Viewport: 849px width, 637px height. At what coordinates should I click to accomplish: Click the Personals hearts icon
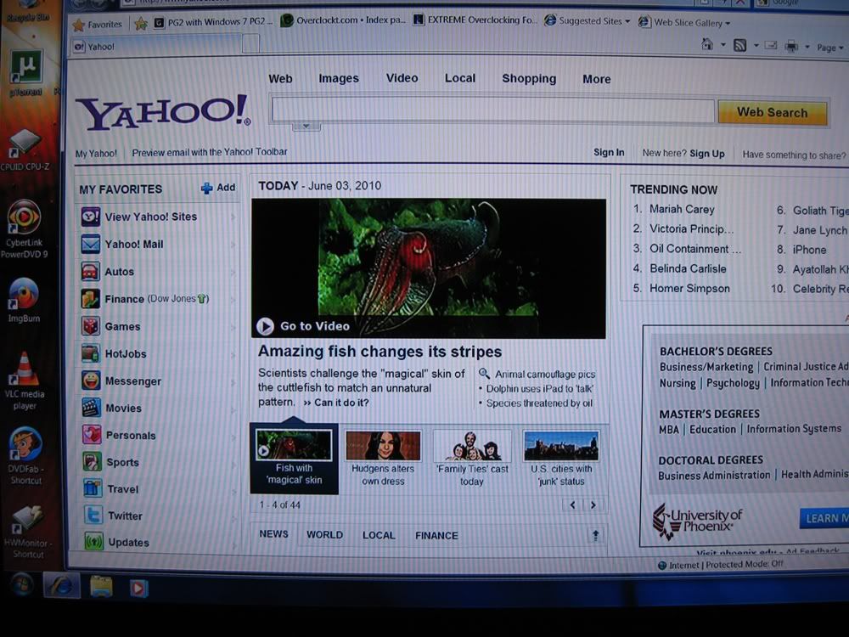click(92, 435)
